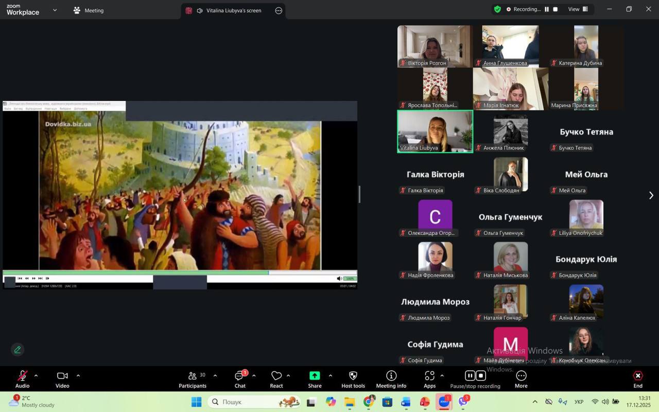The height and width of the screenshot is (412, 659).
Task: Click the End meeting button
Action: 638,379
